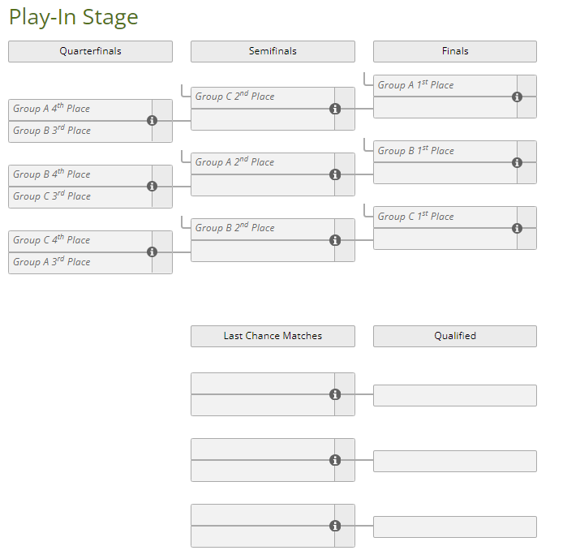
Task: Select the Group B 3rd Place team slot
Action: [x=79, y=131]
